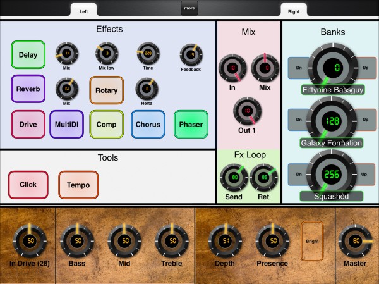The image size is (379, 284).
Task: Click the Rotary Hertz knob
Action: pyautogui.click(x=147, y=89)
